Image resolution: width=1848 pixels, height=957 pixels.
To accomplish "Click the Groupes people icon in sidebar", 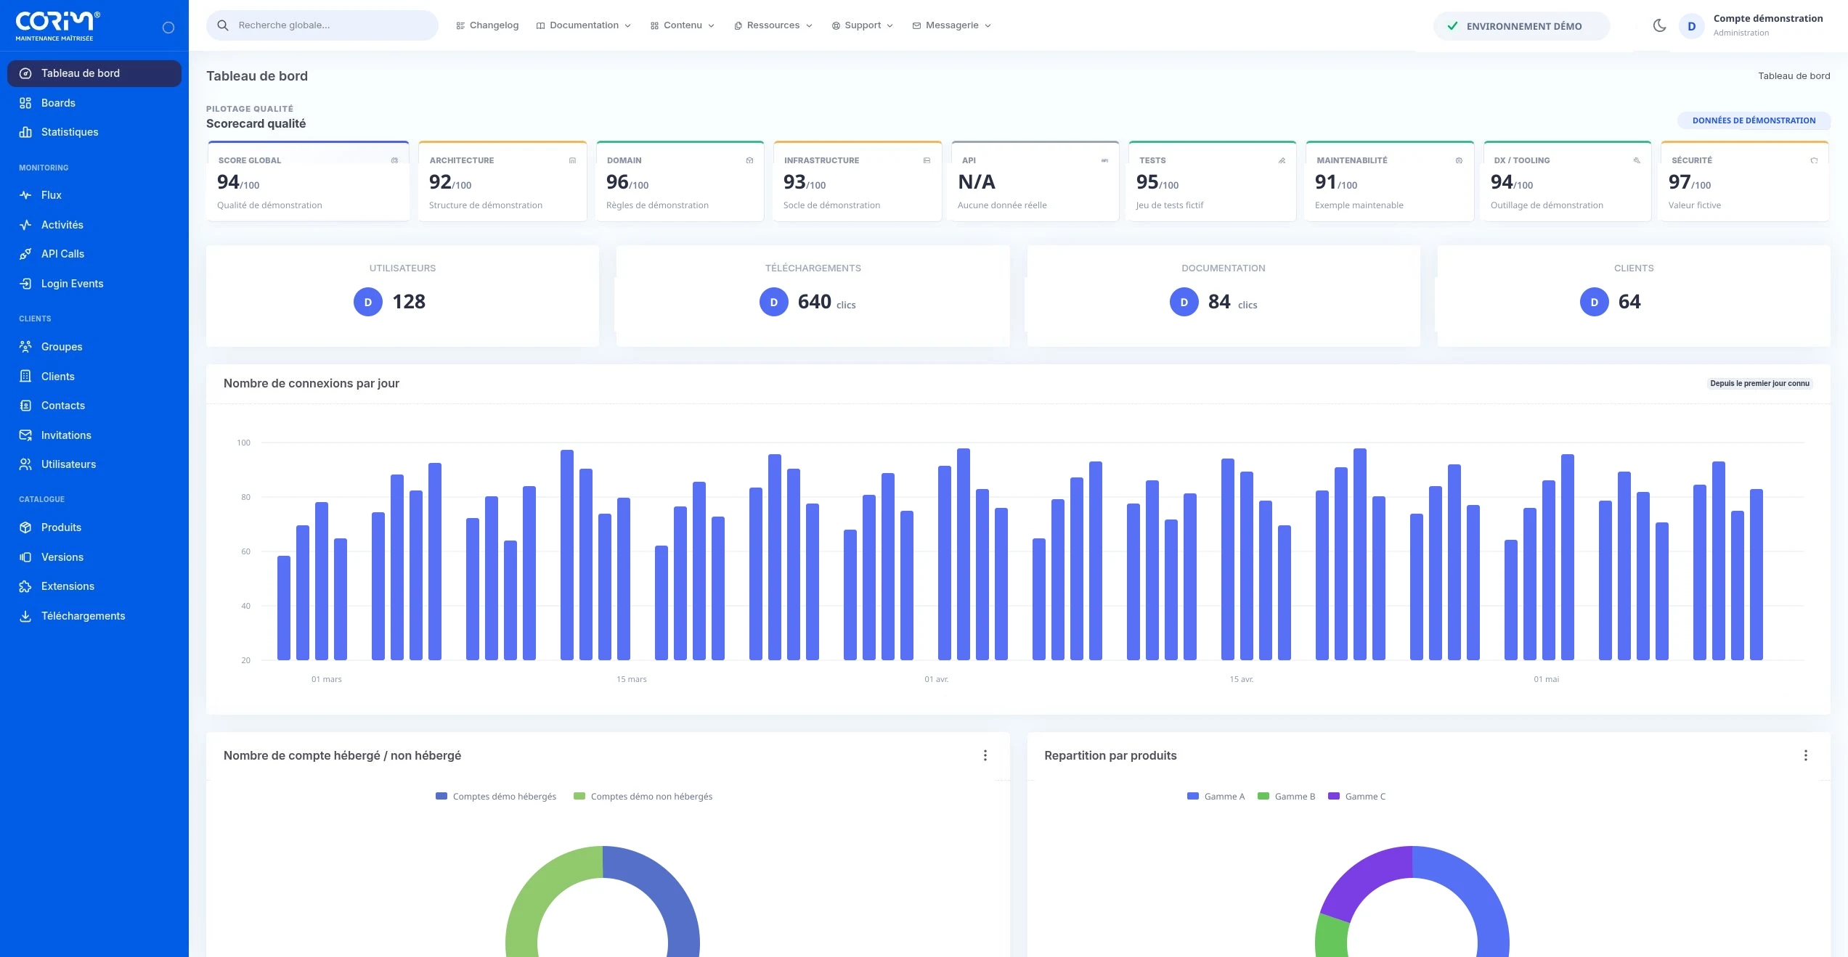I will [x=25, y=347].
